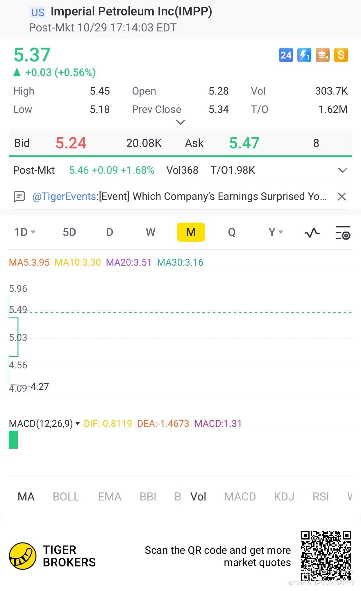
Task: Open the 1D timeframe dropdown
Action: click(25, 232)
